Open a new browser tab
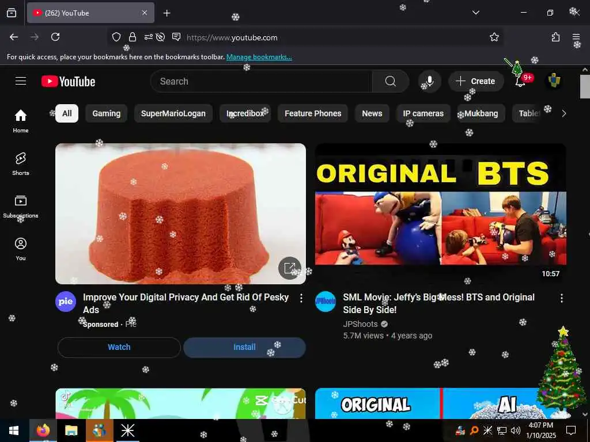 (x=167, y=13)
